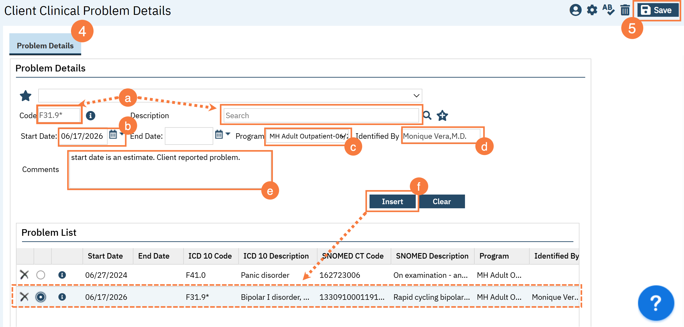Switch to the Problem Details tab
This screenshot has width=684, height=327.
pos(45,45)
